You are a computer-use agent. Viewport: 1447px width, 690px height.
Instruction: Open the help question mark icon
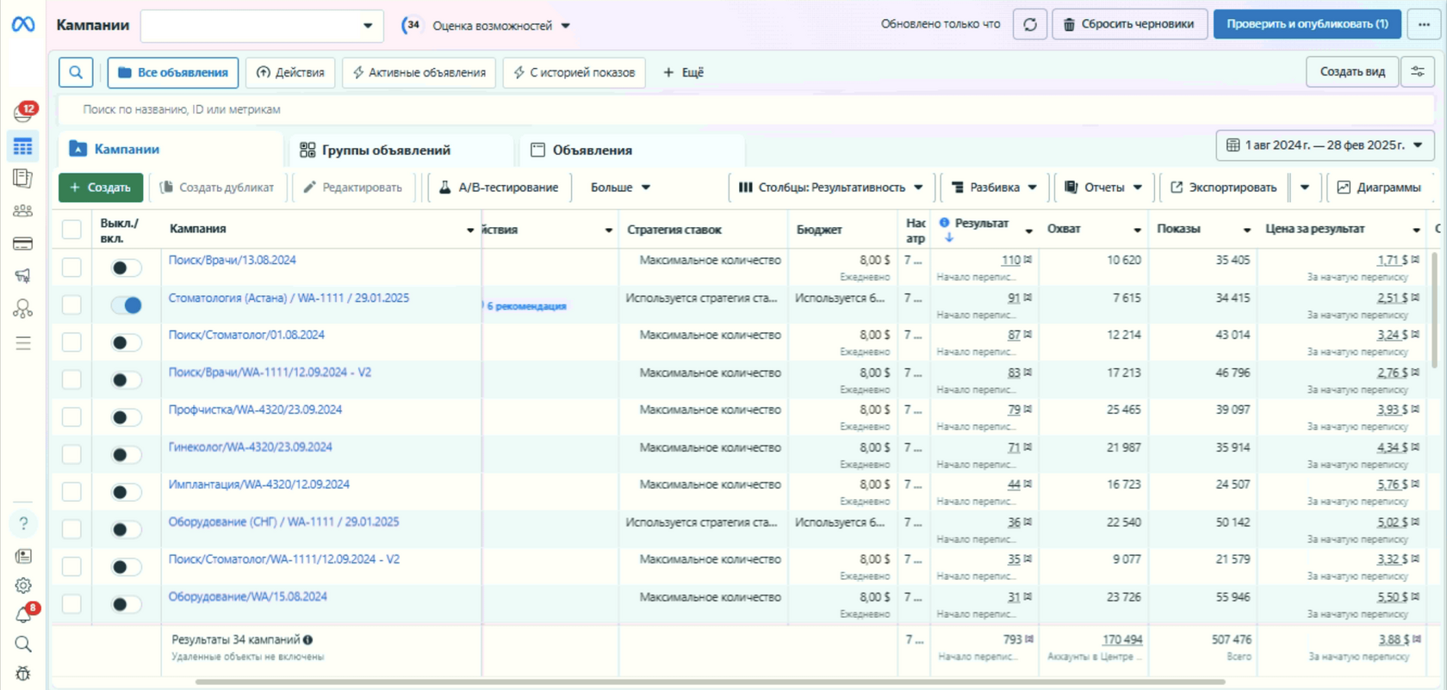coord(23,523)
